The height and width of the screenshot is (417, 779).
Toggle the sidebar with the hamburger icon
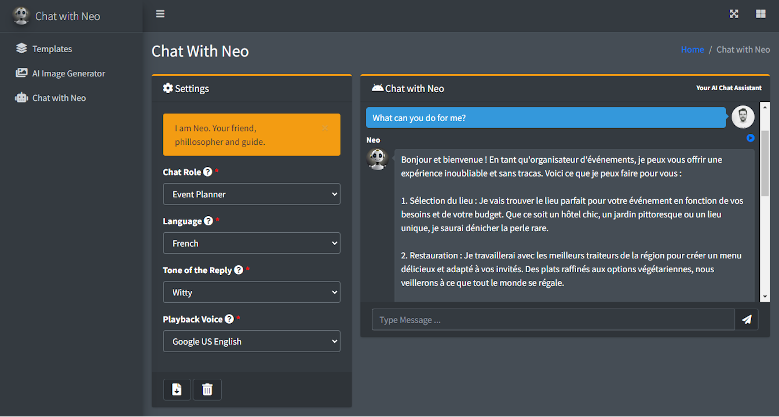pos(160,13)
